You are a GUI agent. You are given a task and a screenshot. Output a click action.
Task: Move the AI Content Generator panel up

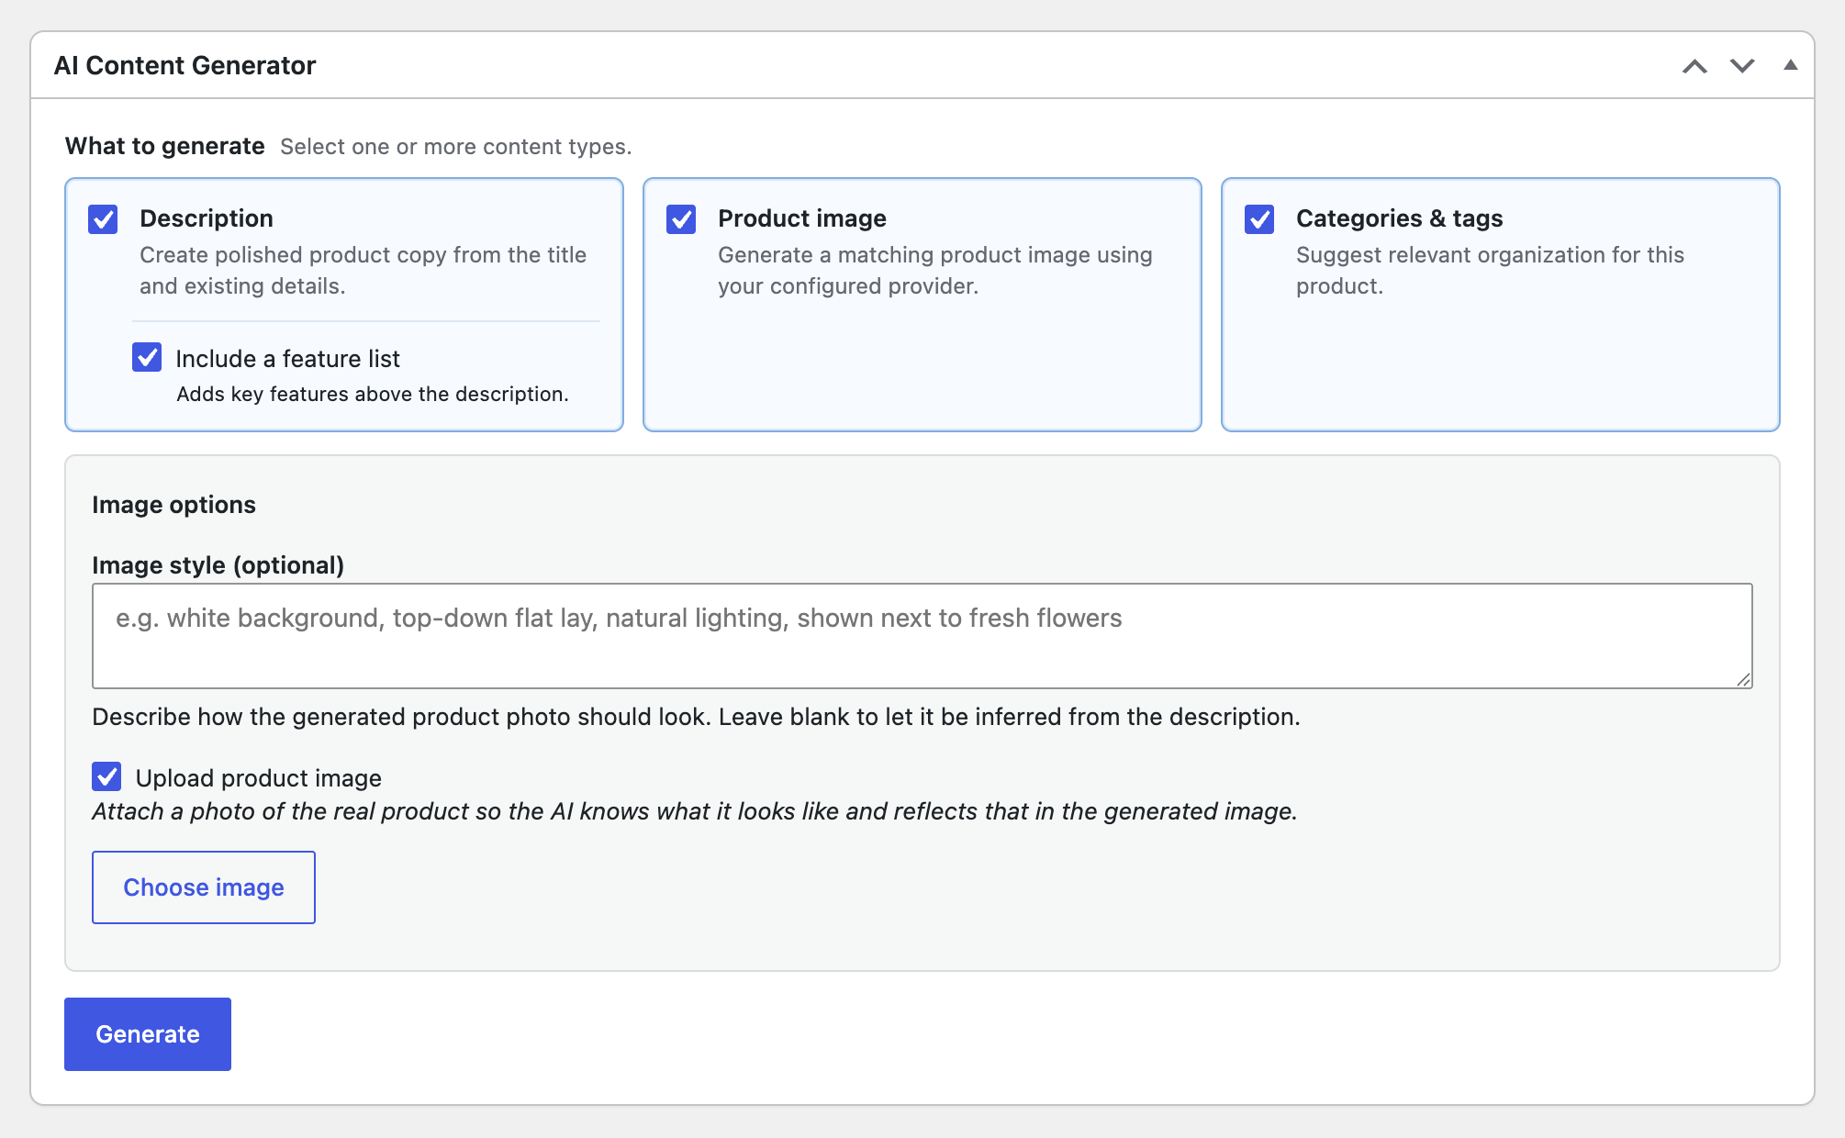coord(1694,66)
